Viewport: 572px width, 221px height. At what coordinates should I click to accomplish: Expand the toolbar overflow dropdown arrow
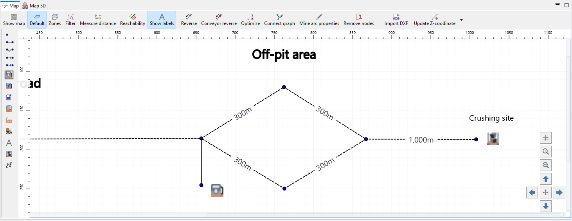pyautogui.click(x=461, y=20)
